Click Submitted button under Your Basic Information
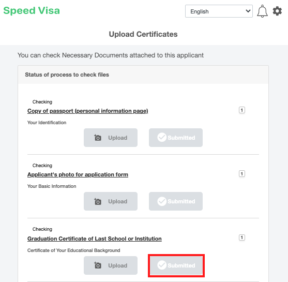288x282 pixels. pos(176,201)
